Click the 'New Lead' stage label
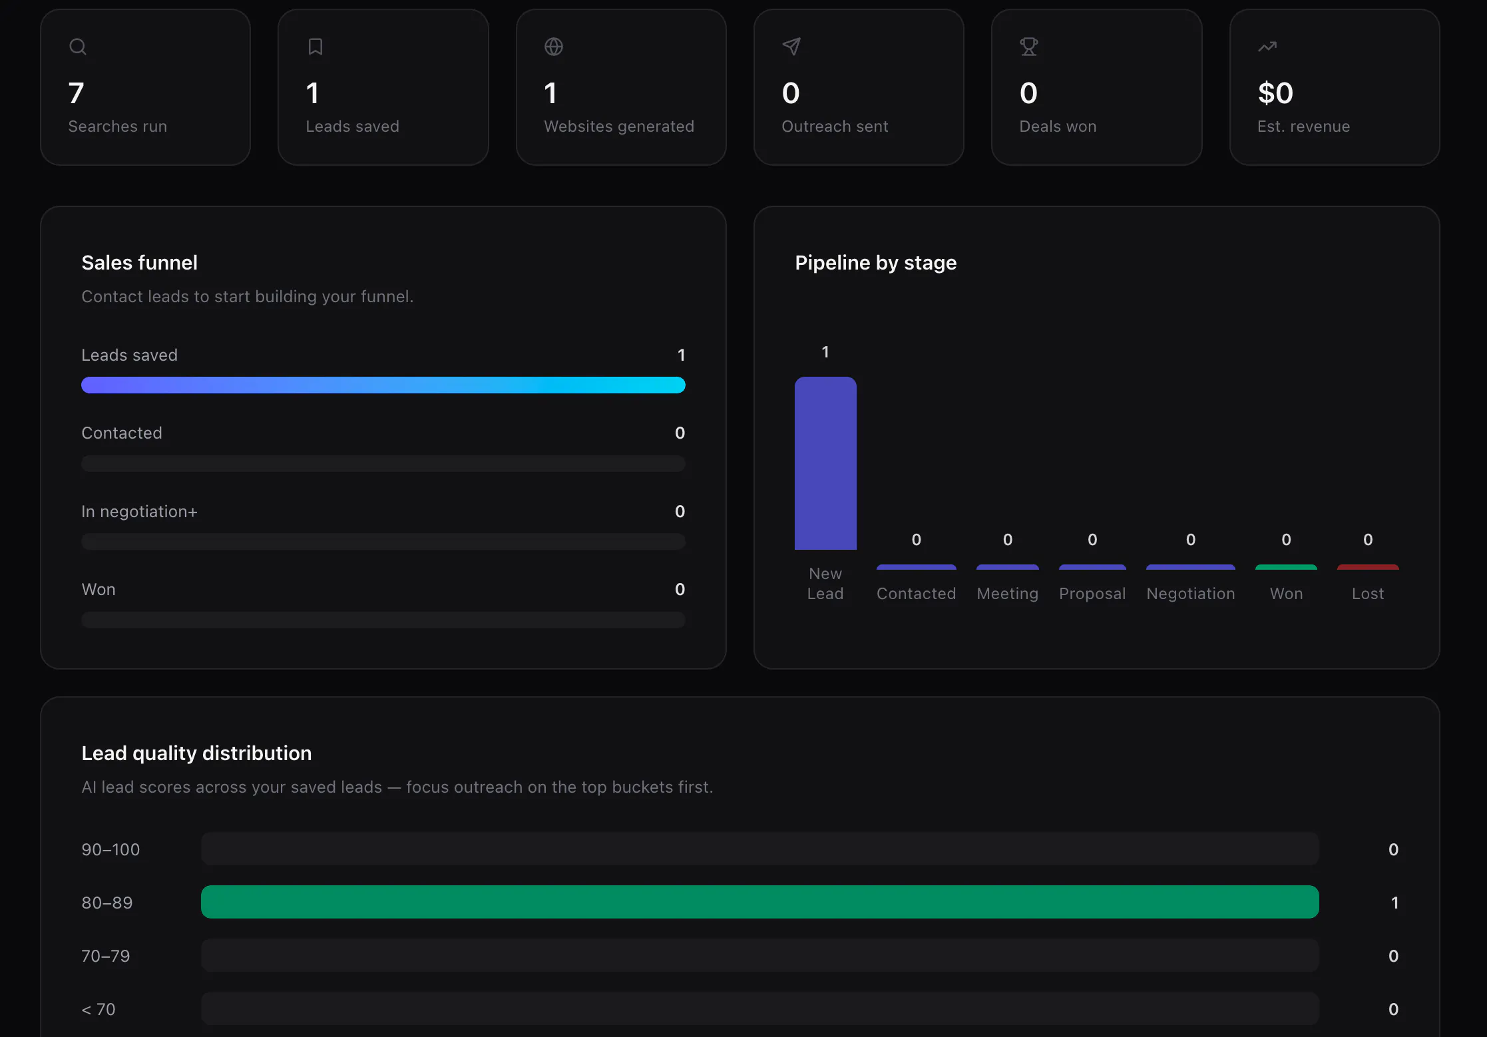Viewport: 1487px width, 1037px height. (x=825, y=584)
